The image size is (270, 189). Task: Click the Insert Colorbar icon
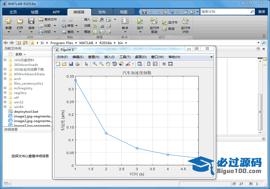tap(148, 64)
